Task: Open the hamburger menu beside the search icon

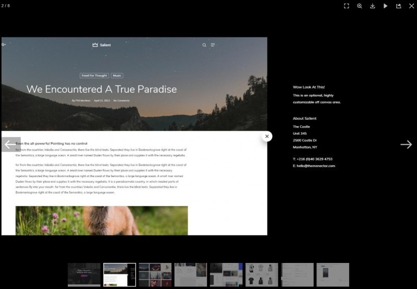Action: coord(213,45)
